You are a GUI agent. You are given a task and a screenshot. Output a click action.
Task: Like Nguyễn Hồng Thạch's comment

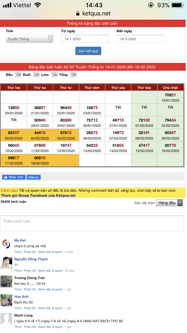tap(18, 271)
